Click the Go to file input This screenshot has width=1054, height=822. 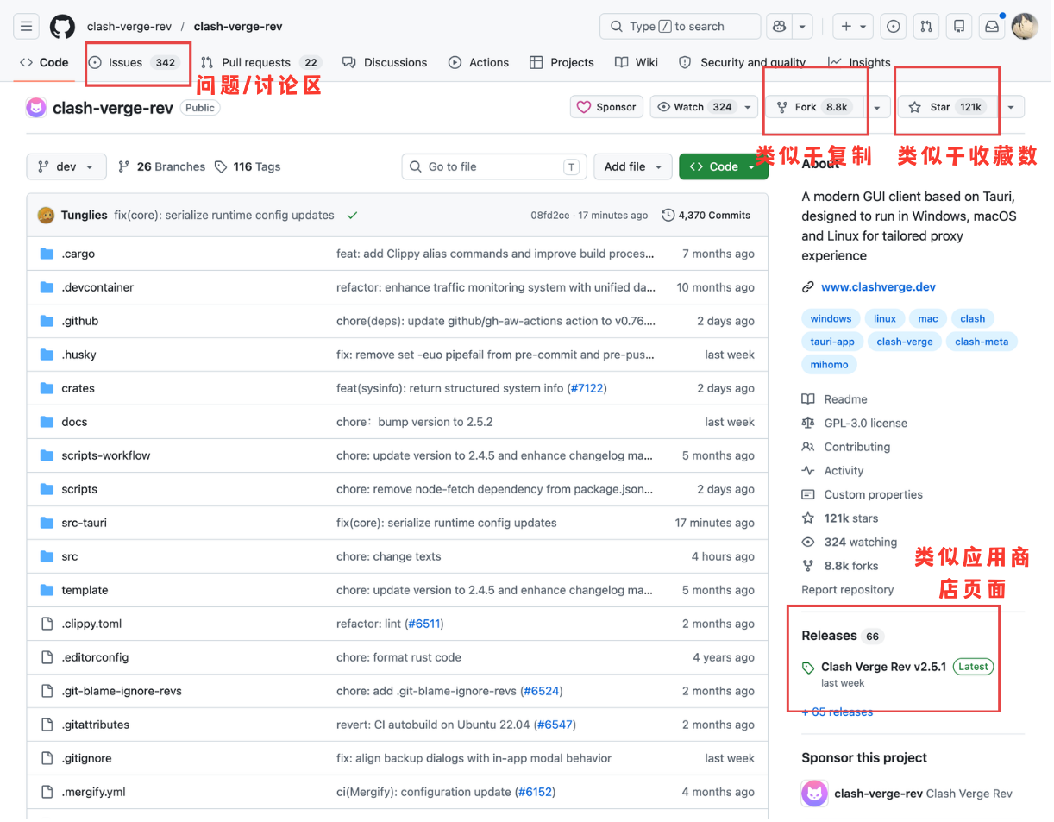[494, 166]
